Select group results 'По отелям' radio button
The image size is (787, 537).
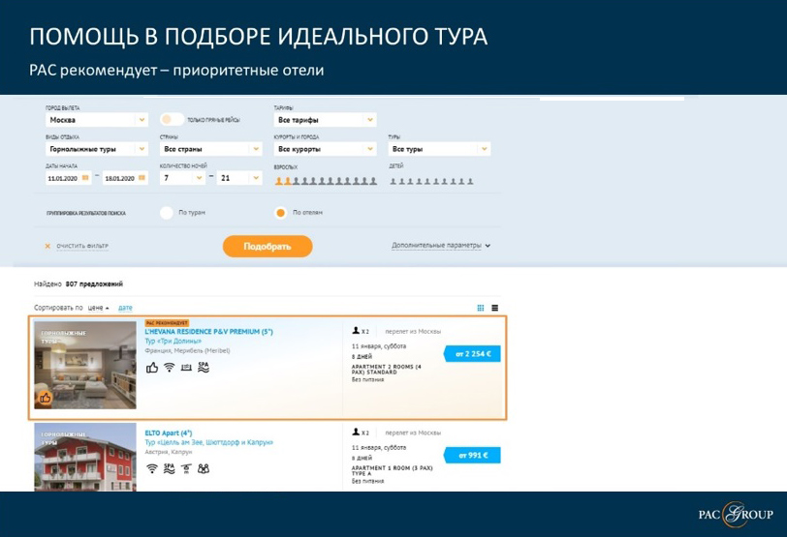(x=281, y=212)
